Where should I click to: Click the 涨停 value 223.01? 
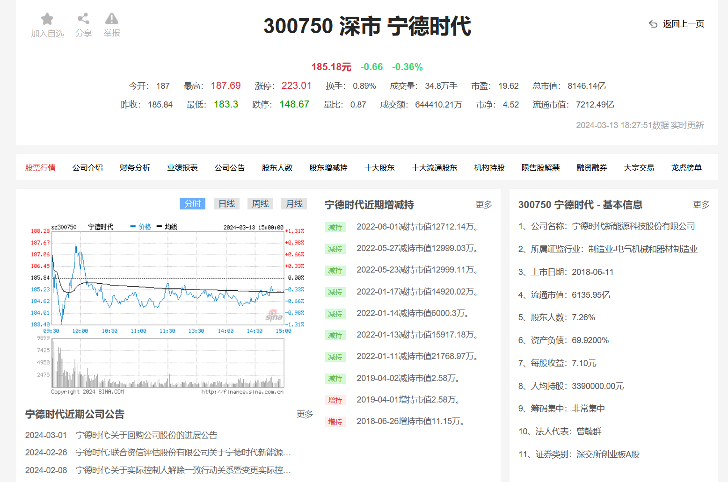297,86
